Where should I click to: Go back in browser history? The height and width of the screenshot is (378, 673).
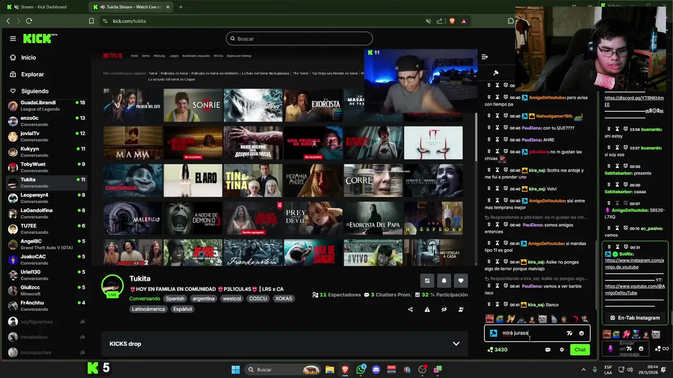(x=8, y=21)
